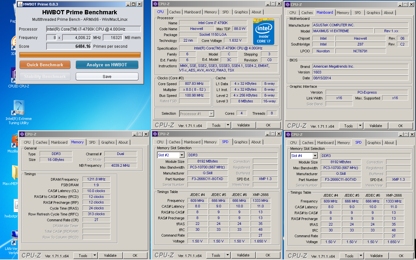Screen dimensions: 416x260
Task: Switch to CPU tab in the Slot #4 SPD window
Action: pyautogui.click(x=293, y=143)
